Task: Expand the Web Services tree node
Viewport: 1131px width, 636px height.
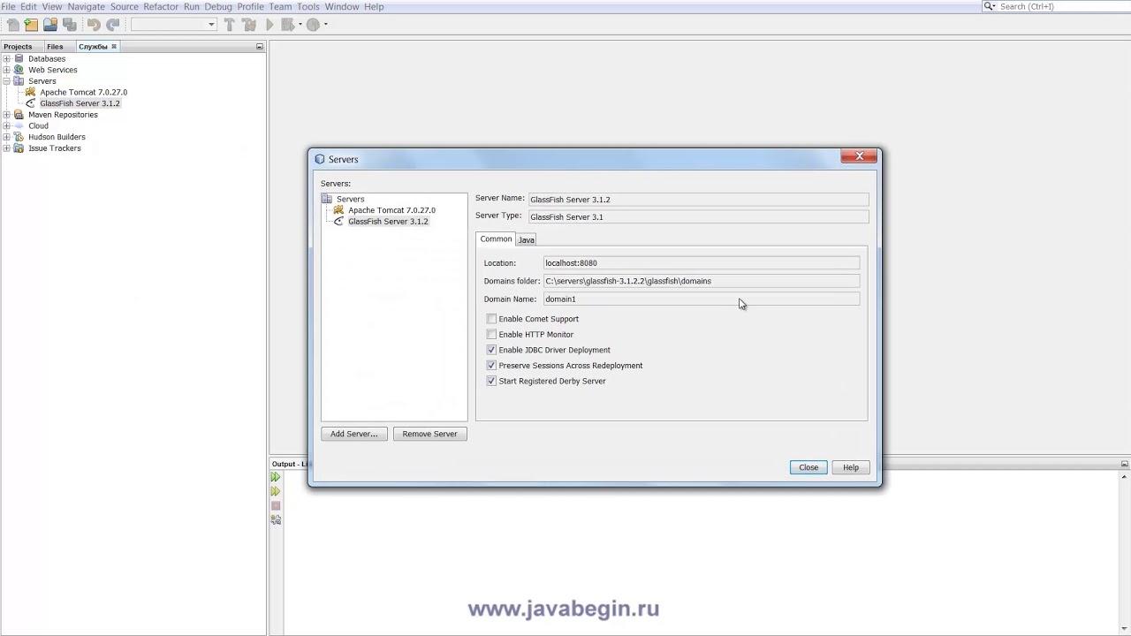Action: pyautogui.click(x=6, y=70)
